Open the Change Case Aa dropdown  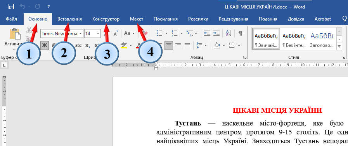130,33
